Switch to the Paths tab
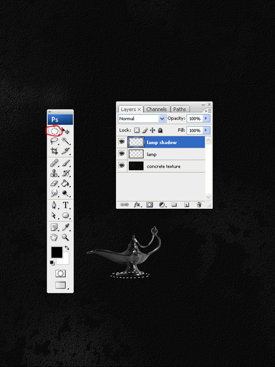275x367 pixels. [x=180, y=110]
